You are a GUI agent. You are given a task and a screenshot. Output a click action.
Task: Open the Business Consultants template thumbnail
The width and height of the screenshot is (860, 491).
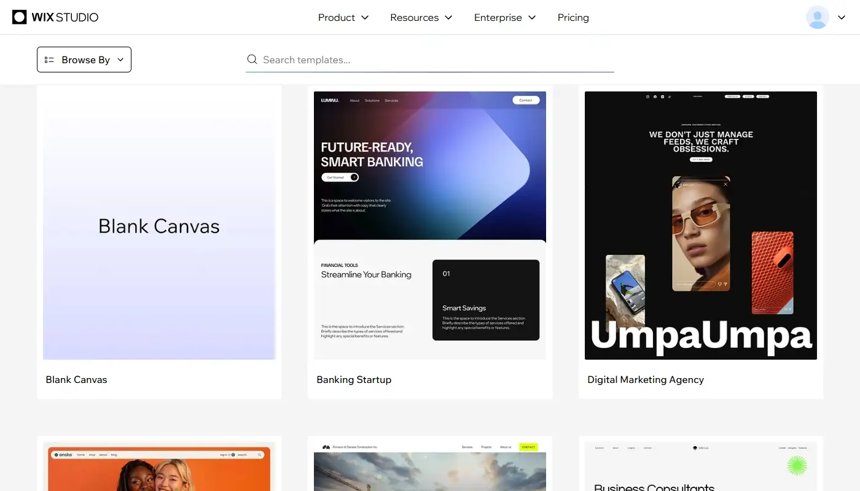coord(700,466)
